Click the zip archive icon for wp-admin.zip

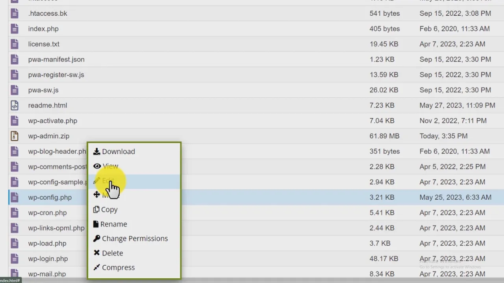[15, 136]
